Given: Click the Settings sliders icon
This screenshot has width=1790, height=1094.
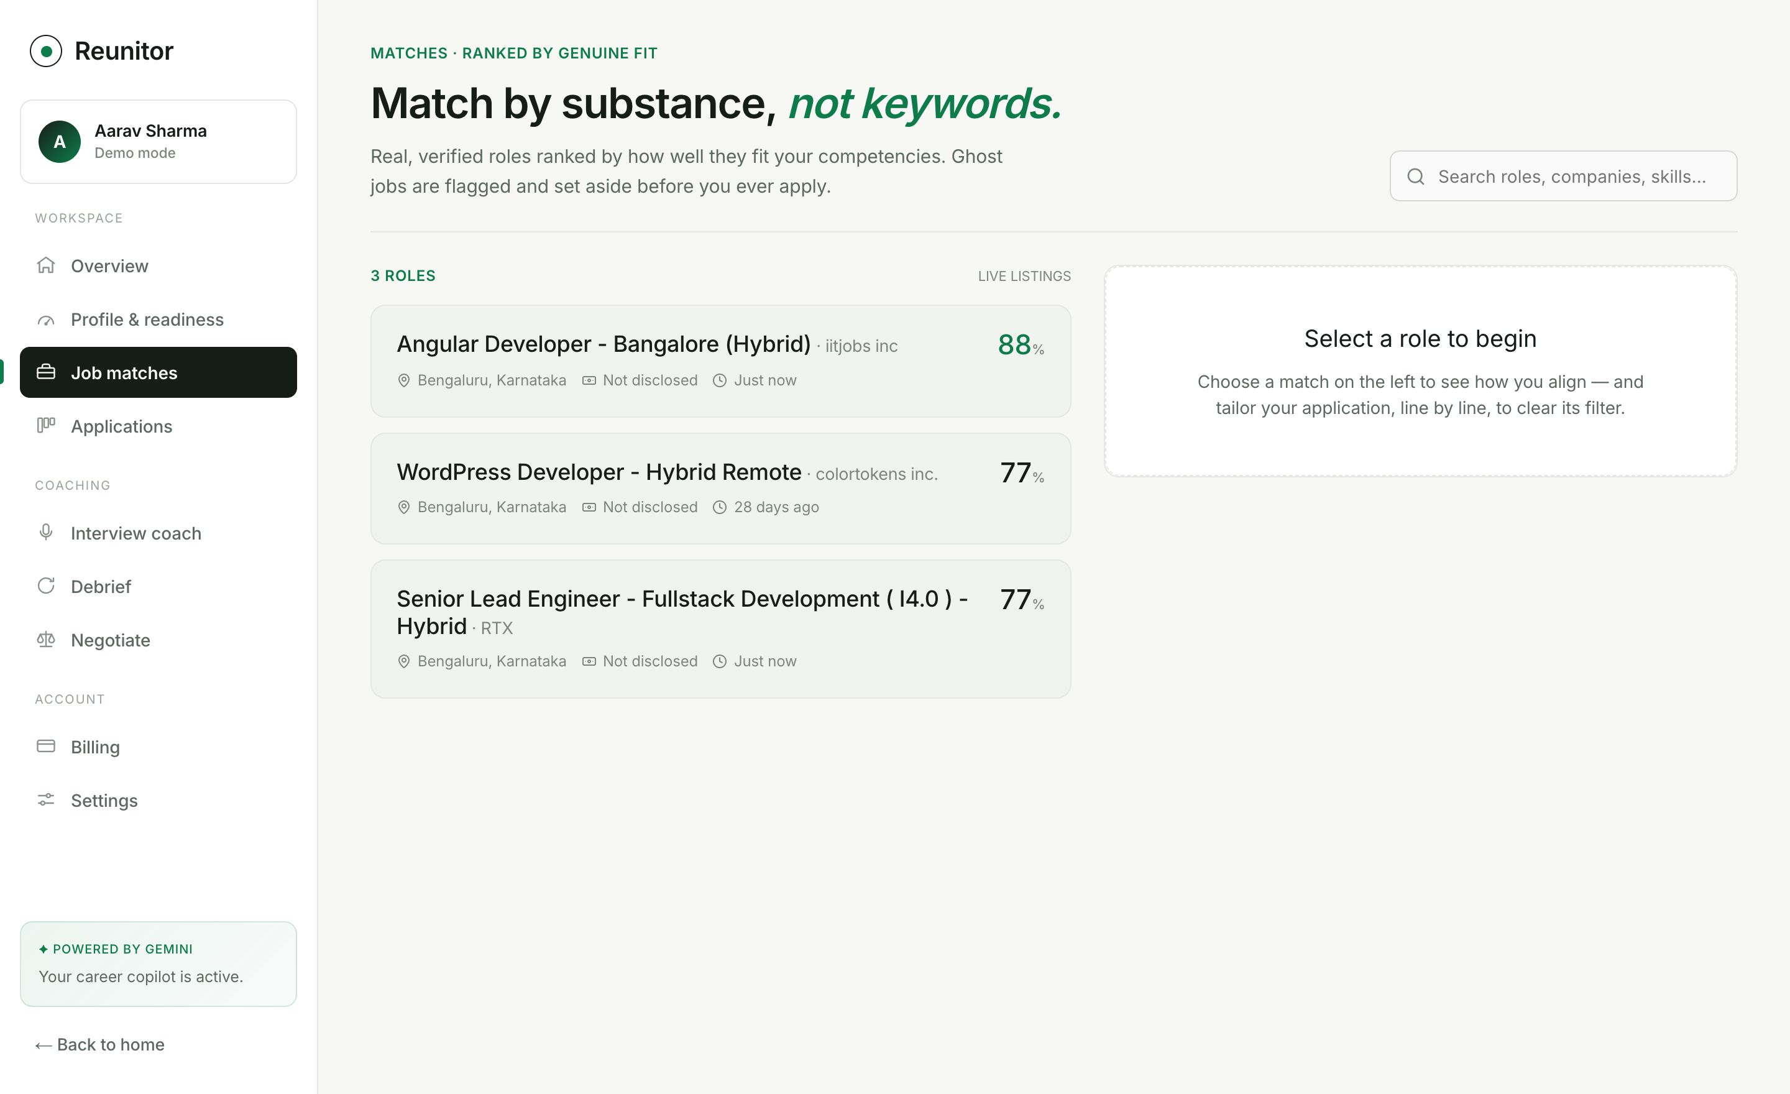Looking at the screenshot, I should [46, 800].
